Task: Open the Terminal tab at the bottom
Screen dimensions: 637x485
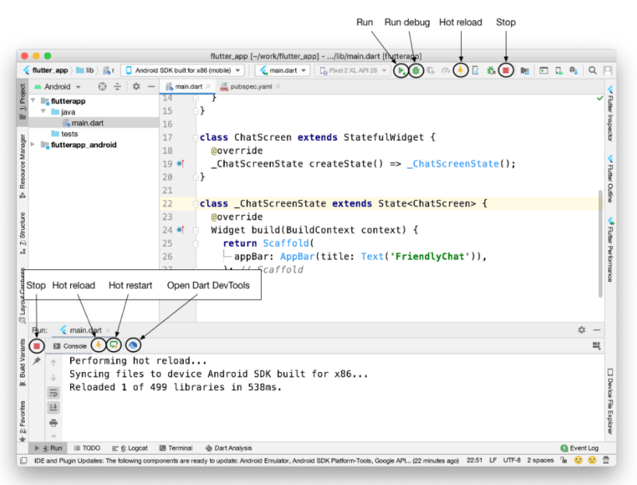Action: click(x=177, y=448)
